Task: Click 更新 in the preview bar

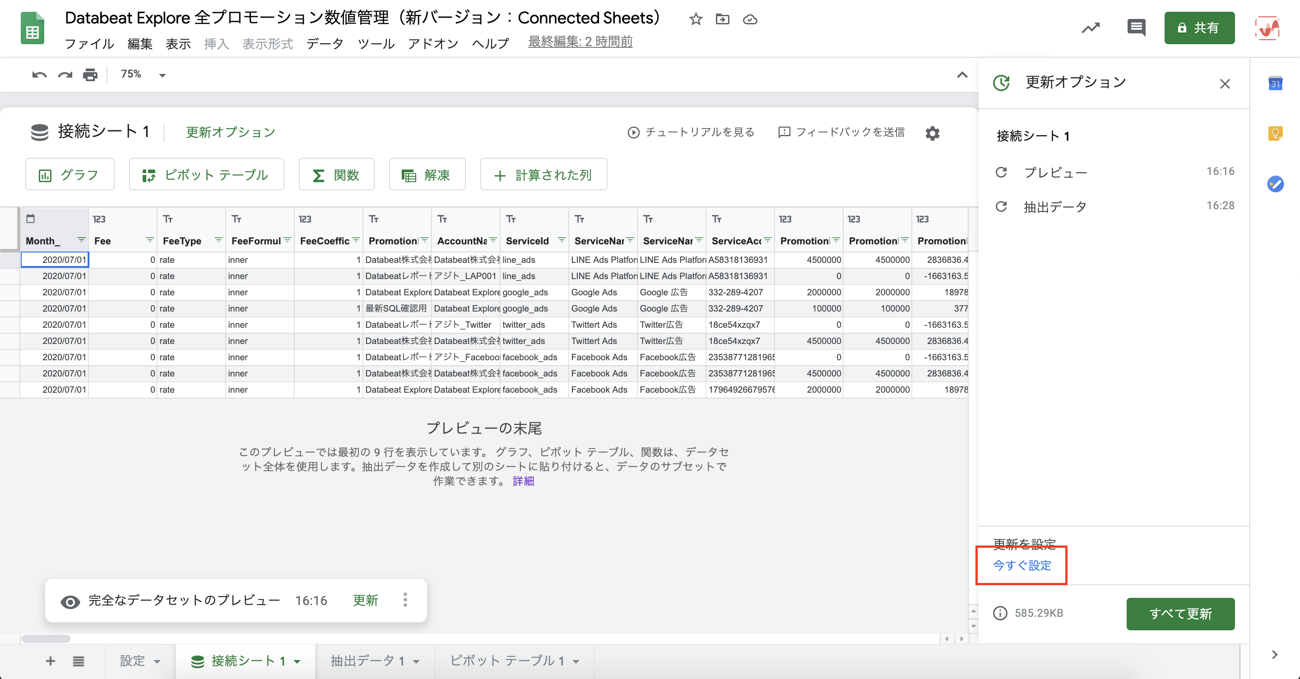Action: click(x=365, y=601)
